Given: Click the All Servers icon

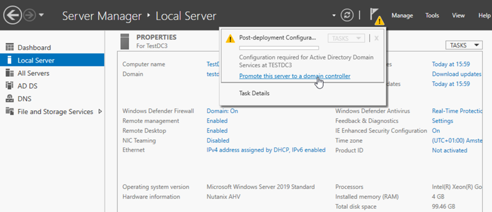Looking at the screenshot, I should (10, 73).
